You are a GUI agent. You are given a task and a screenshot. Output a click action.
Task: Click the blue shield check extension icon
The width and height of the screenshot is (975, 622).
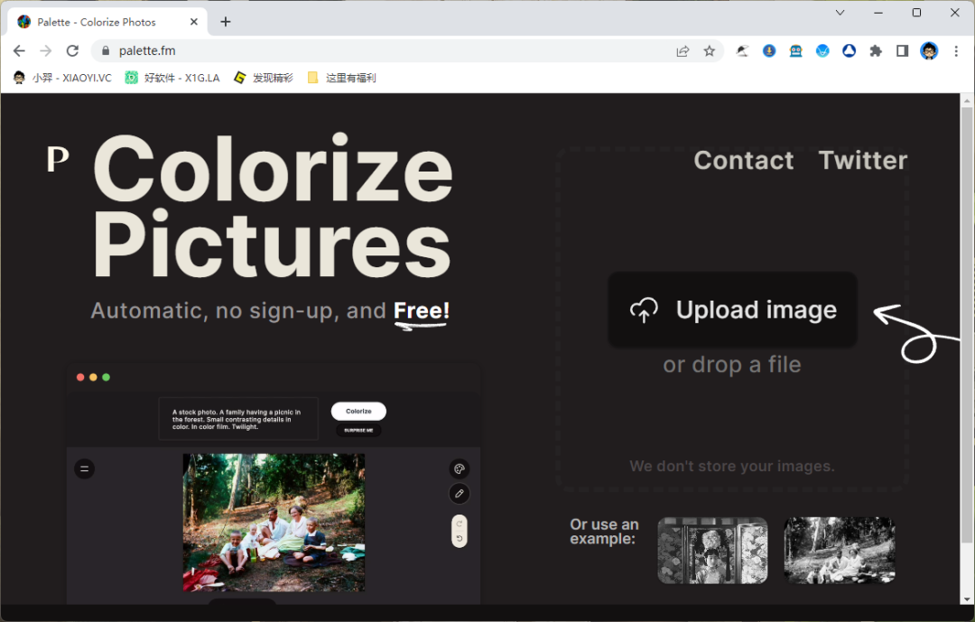pos(822,51)
